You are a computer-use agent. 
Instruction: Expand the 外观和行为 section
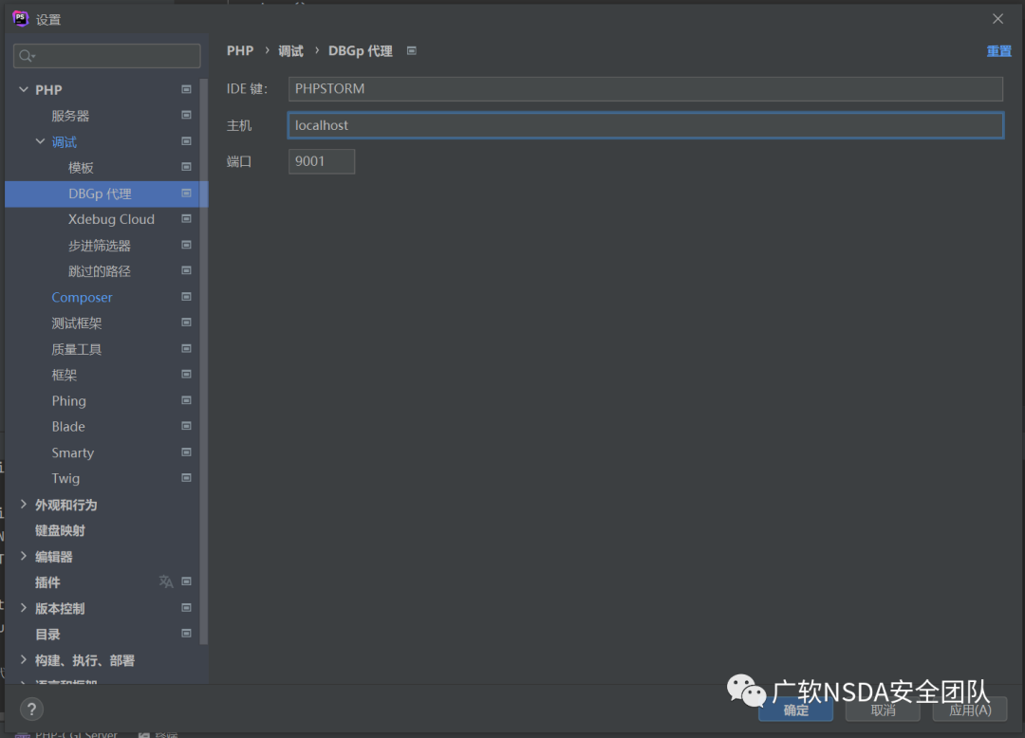(24, 505)
